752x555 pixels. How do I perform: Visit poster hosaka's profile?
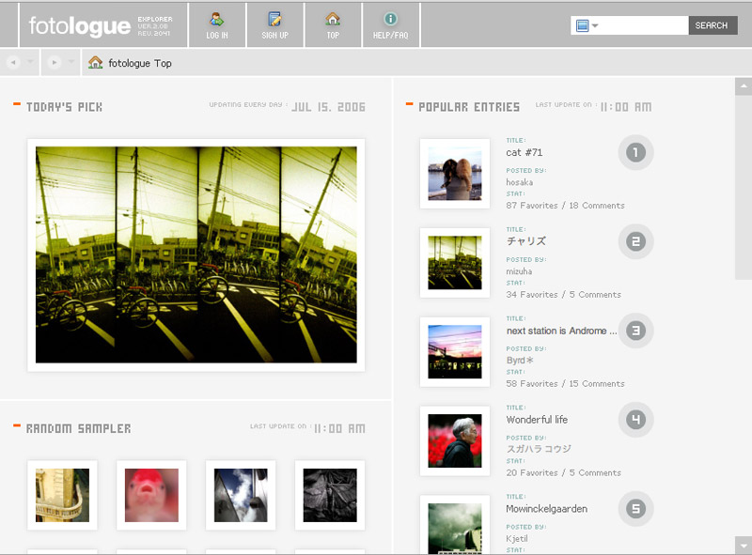520,182
